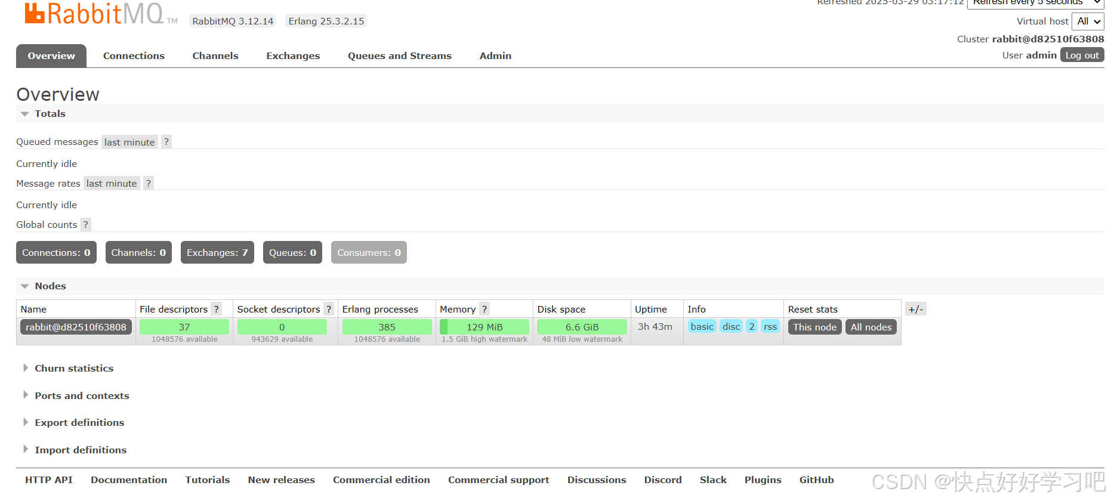The width and height of the screenshot is (1108, 501).
Task: Change Message rates last minute range
Action: 112,183
